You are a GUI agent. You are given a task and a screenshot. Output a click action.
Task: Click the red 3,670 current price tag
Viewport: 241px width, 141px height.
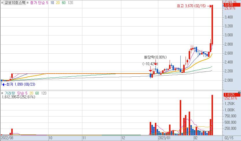[x=232, y=5]
